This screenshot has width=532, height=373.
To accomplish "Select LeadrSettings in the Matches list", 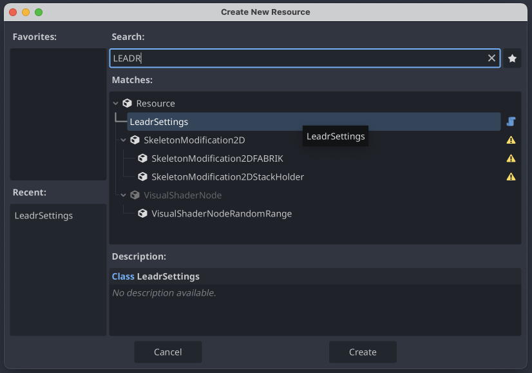I will pyautogui.click(x=158, y=122).
